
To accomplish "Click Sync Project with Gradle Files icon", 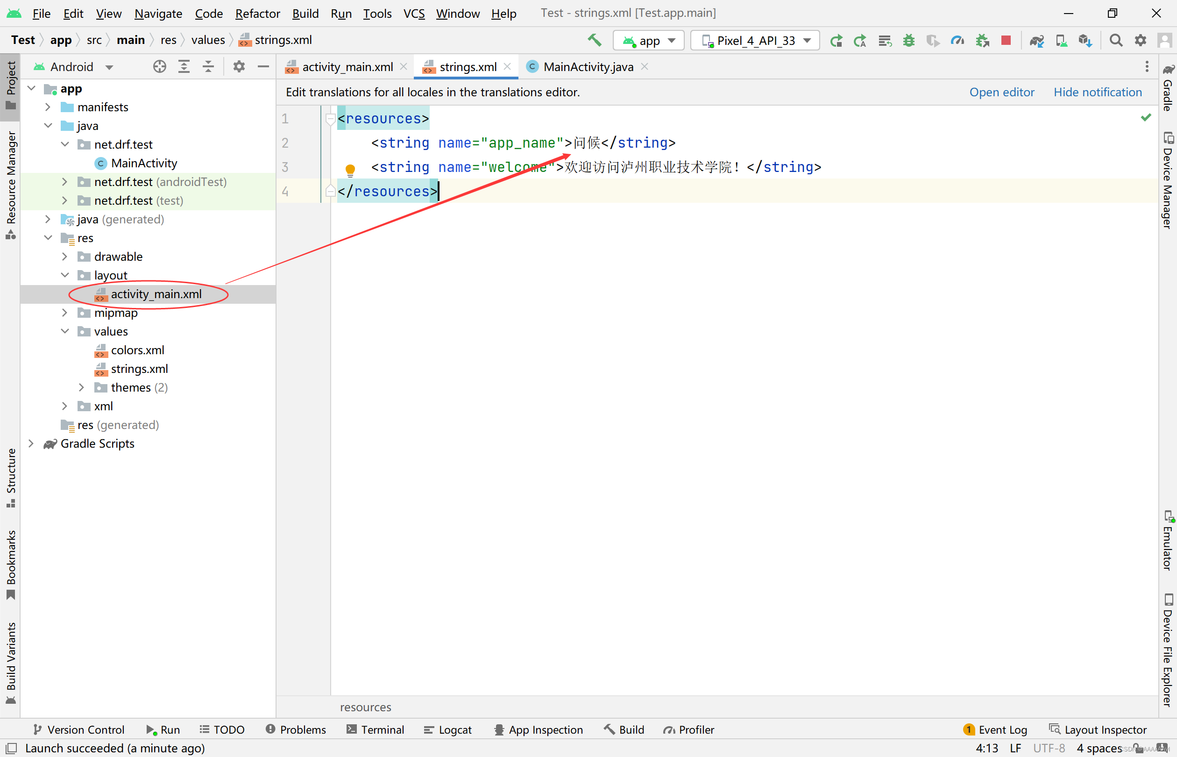I will pos(1036,40).
